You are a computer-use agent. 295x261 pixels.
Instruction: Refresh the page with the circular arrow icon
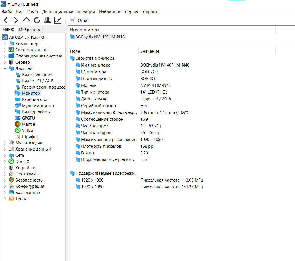tap(37, 20)
